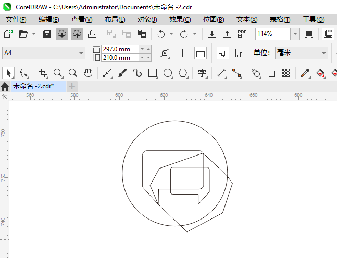Select the Pick arrow tool
Screen dimensions: 337x258
(x=8, y=73)
